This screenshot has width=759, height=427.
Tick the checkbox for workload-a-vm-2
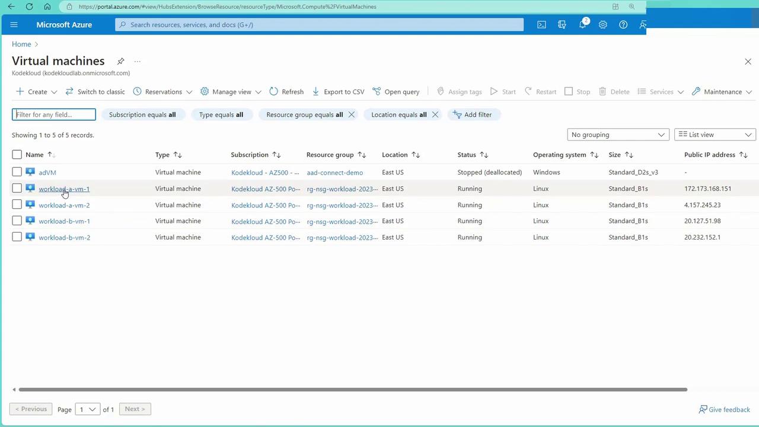click(17, 205)
